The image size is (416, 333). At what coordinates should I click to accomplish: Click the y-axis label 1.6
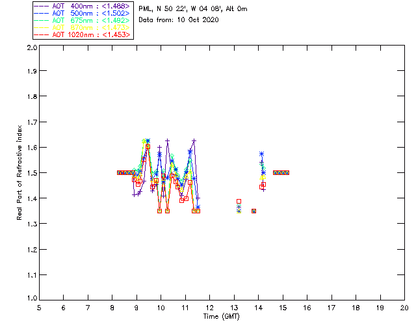tap(32, 148)
